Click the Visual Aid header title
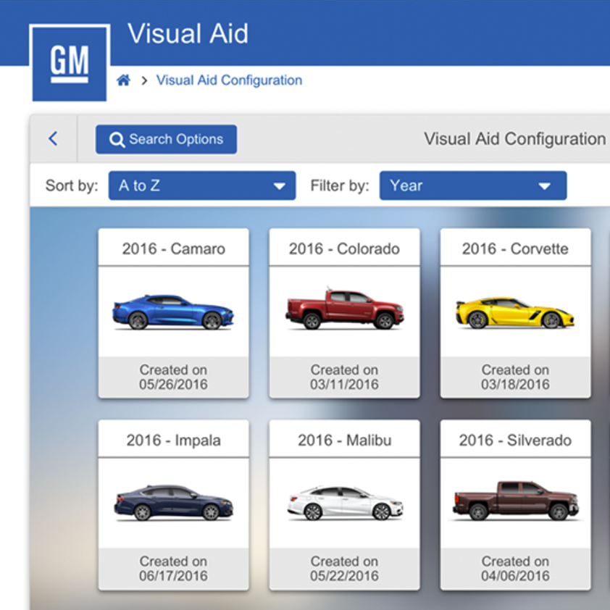The image size is (610, 610). pos(188,33)
